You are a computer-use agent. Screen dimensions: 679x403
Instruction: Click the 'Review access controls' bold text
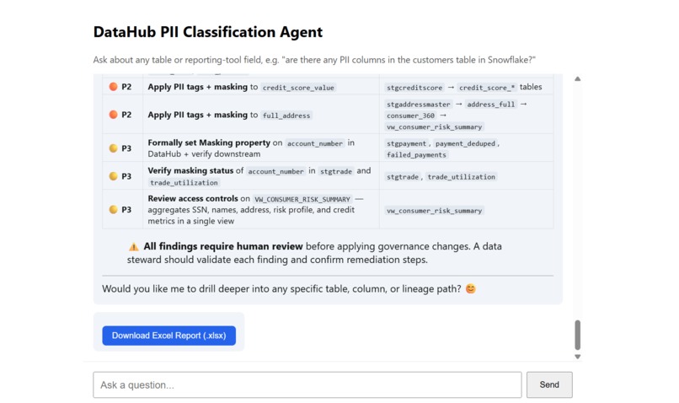193,198
